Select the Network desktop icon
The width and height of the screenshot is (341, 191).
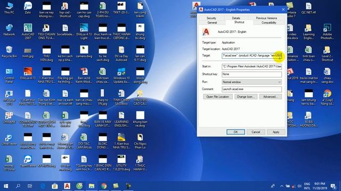click(x=9, y=30)
